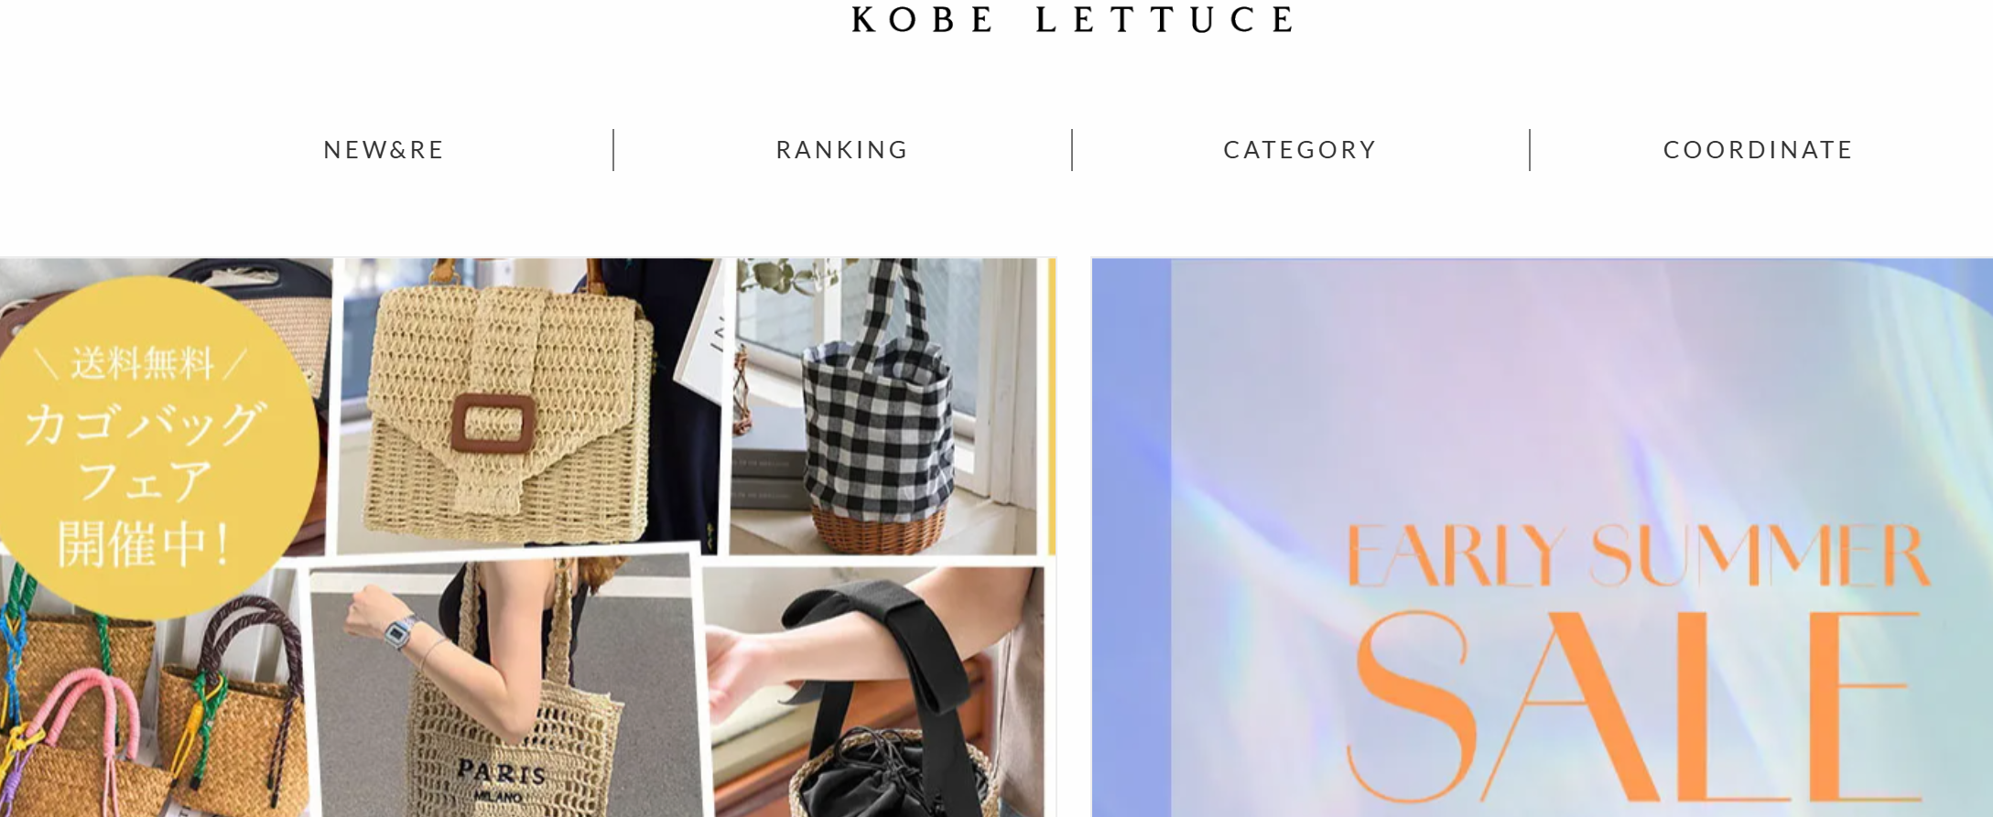
Task: Open the CATEGORY navigation item
Action: pyautogui.click(x=1300, y=150)
